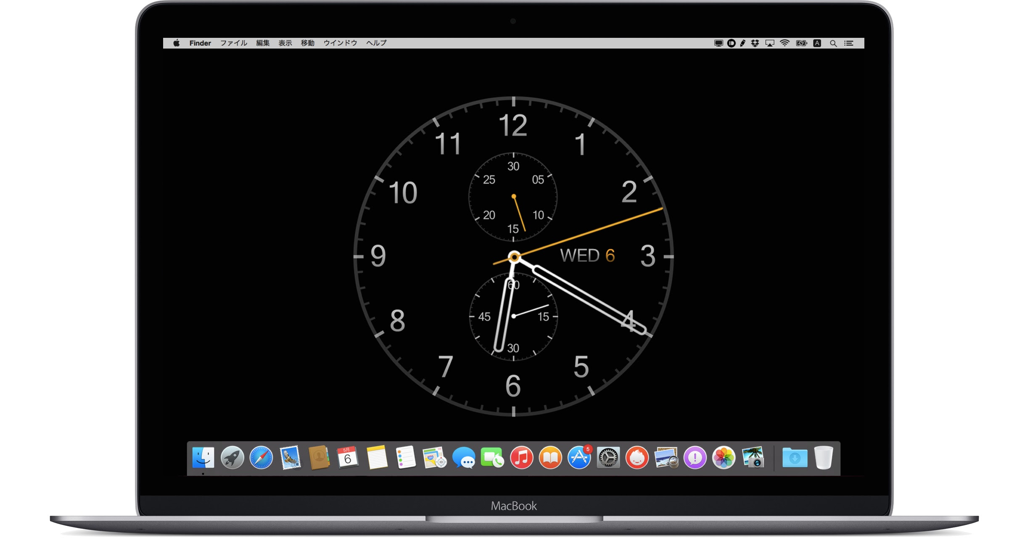Open the ウインドウ menu
Viewport: 1009px width, 538px height.
click(x=340, y=43)
